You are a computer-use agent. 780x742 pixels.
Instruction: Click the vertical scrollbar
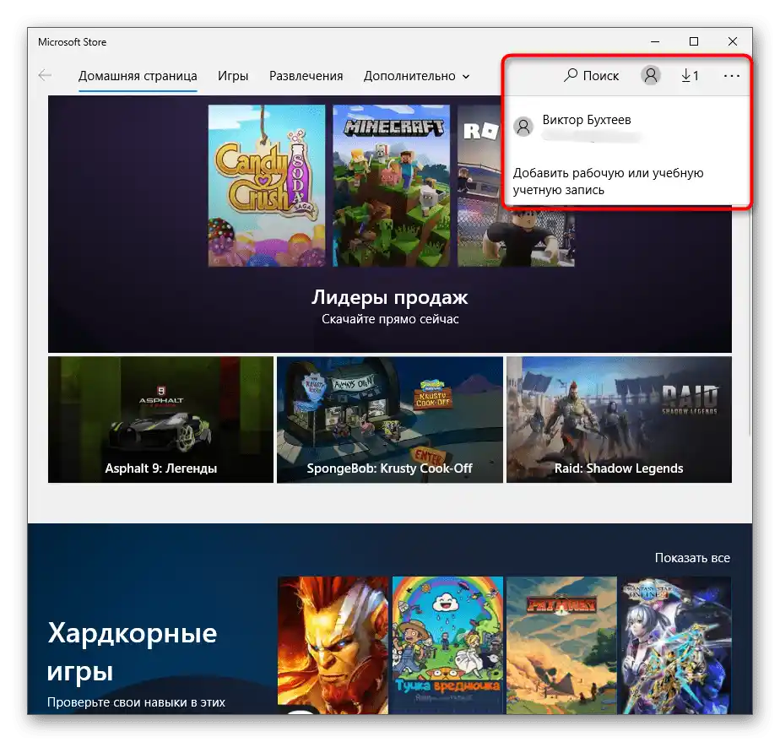pyautogui.click(x=749, y=323)
